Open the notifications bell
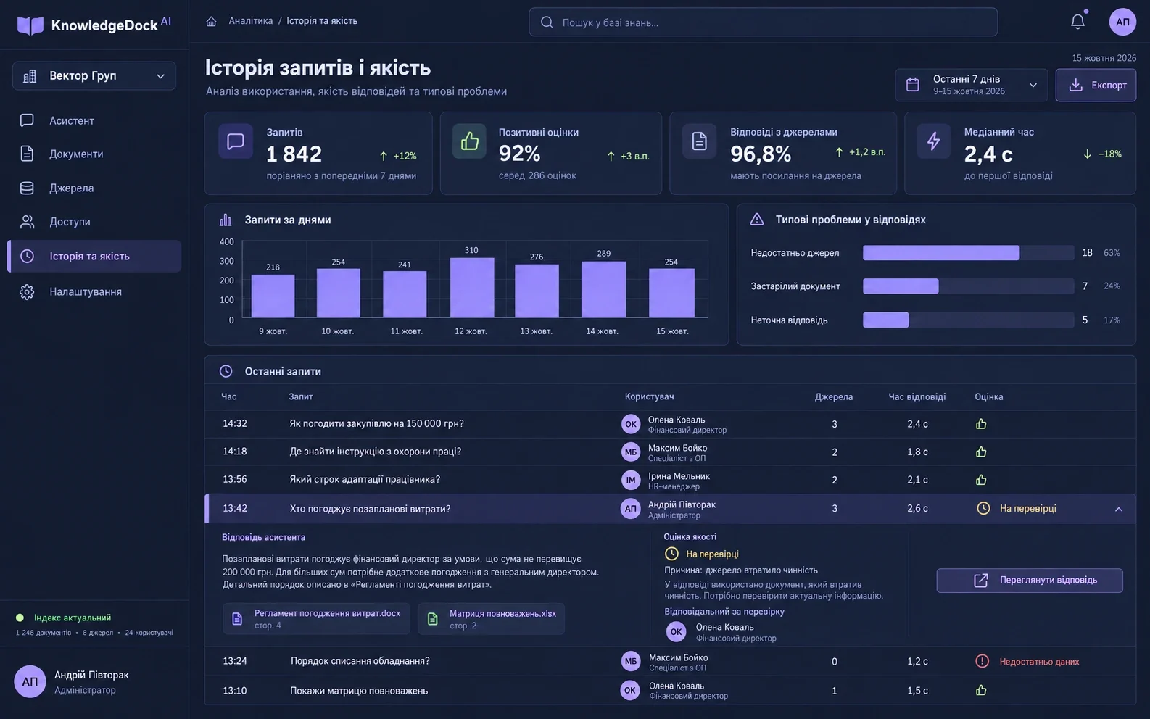The width and height of the screenshot is (1150, 719). pyautogui.click(x=1077, y=22)
